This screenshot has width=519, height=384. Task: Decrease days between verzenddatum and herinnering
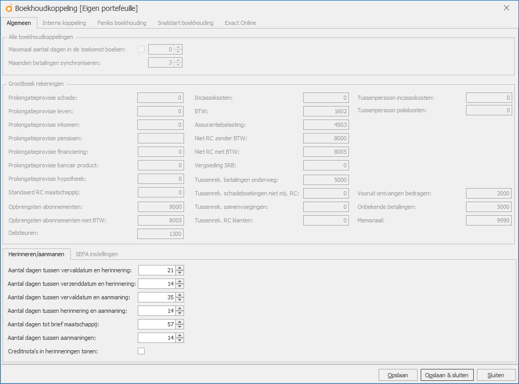pyautogui.click(x=180, y=286)
